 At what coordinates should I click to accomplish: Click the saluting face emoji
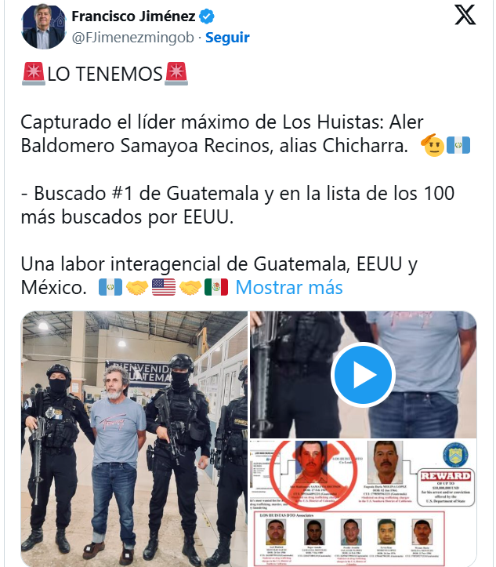coord(433,145)
